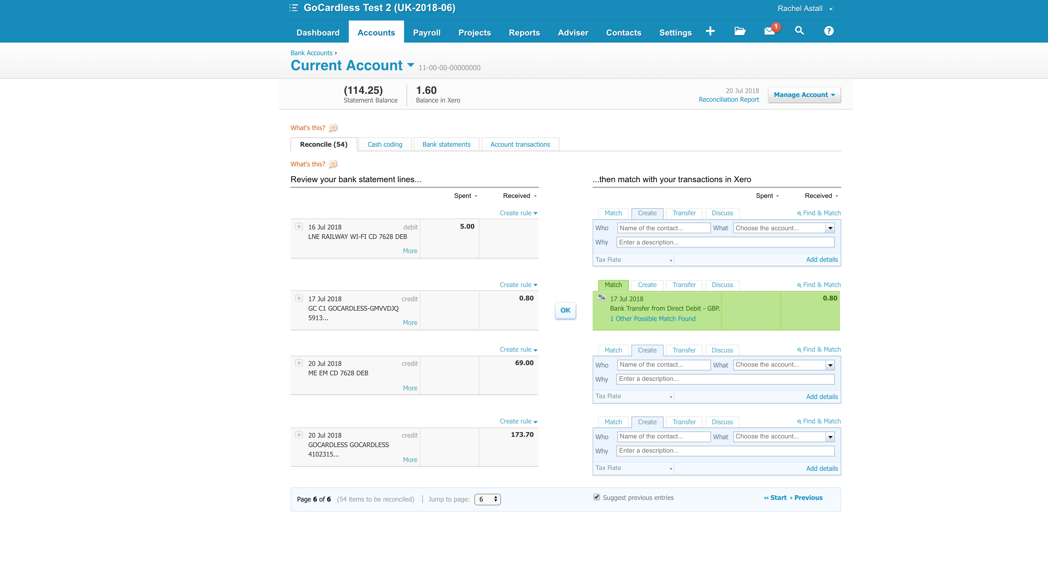Uncheck Suggest previous entries
Image resolution: width=1048 pixels, height=578 pixels.
[x=597, y=497]
